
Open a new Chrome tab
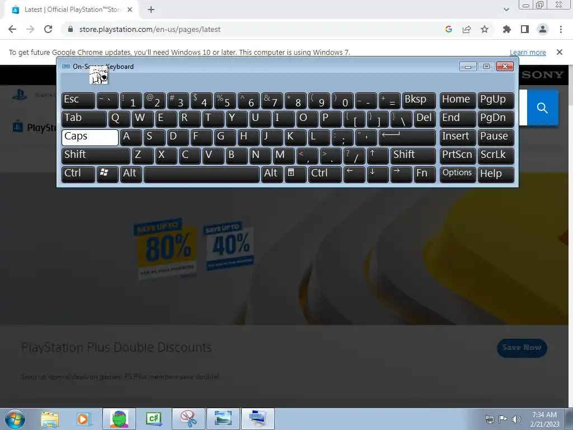[x=151, y=10]
